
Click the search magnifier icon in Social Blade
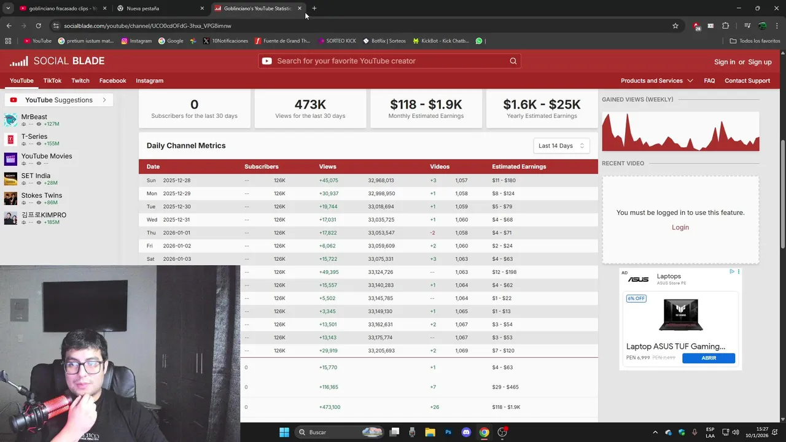pyautogui.click(x=513, y=61)
